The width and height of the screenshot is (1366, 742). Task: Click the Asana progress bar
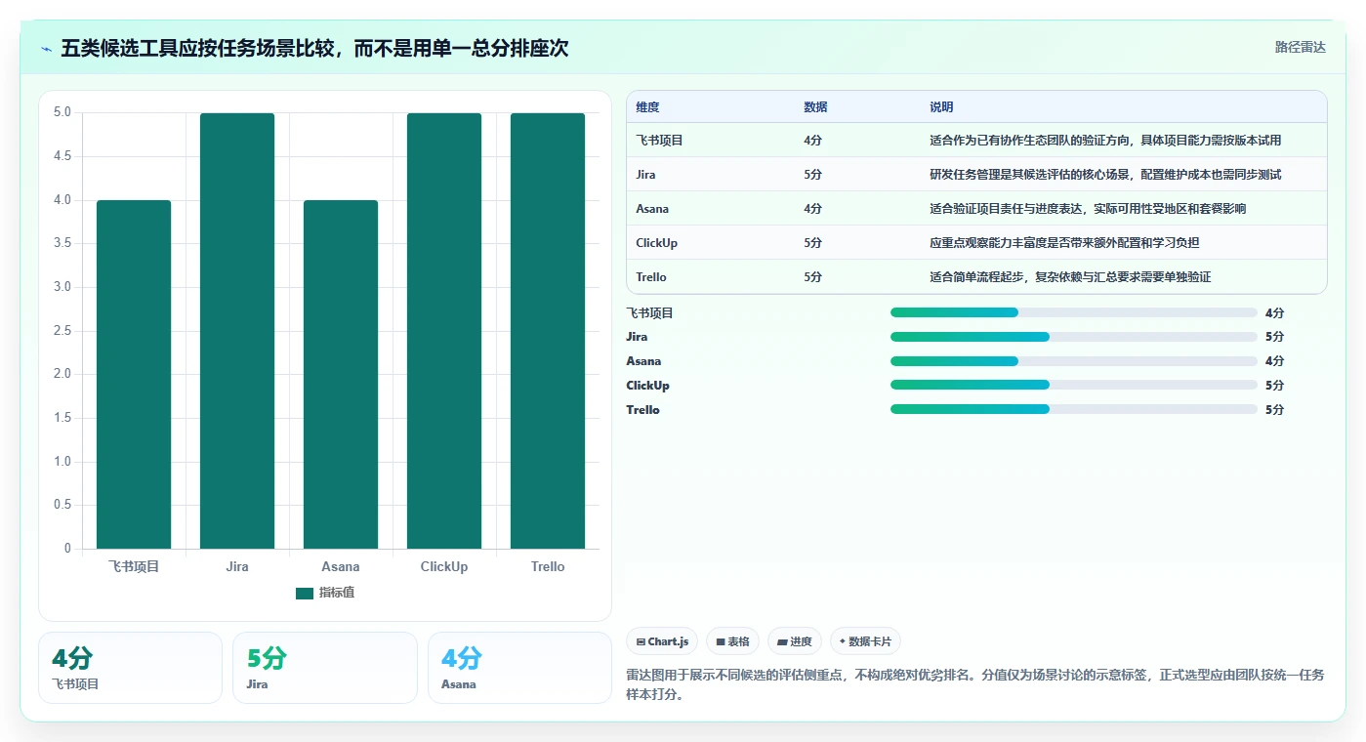[1074, 361]
